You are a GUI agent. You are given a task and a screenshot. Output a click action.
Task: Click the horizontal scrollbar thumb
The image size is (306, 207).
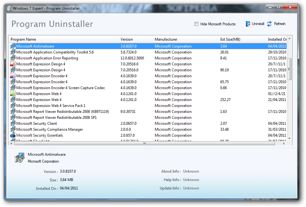point(145,144)
